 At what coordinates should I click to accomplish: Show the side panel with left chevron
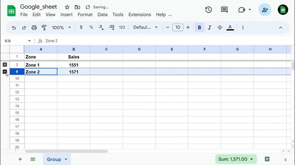pos(286,159)
